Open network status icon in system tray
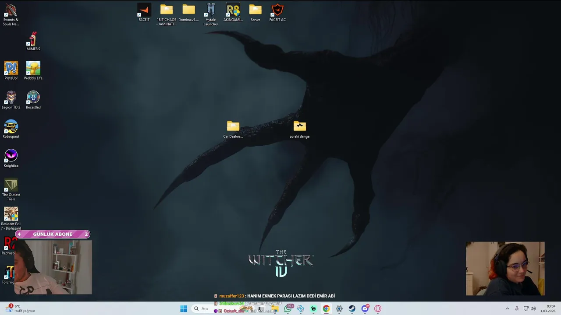 click(526, 309)
